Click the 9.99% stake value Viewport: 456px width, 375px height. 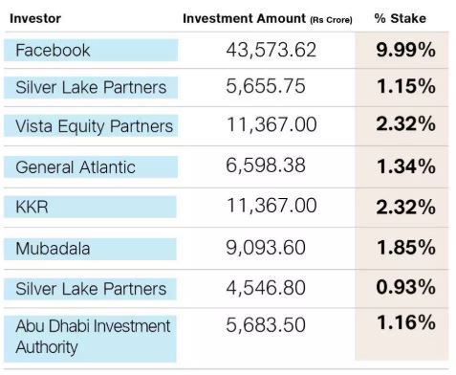pos(405,50)
